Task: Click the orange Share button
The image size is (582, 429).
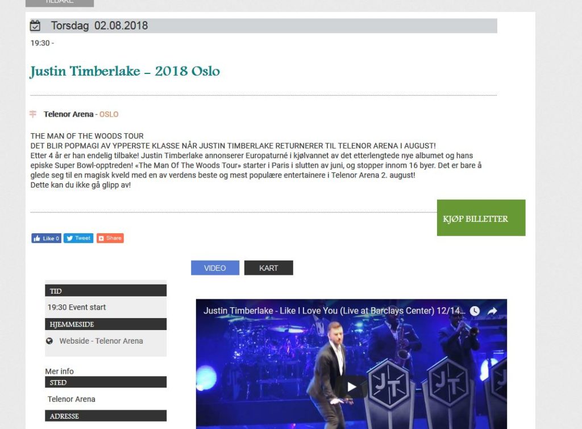Action: (x=110, y=238)
